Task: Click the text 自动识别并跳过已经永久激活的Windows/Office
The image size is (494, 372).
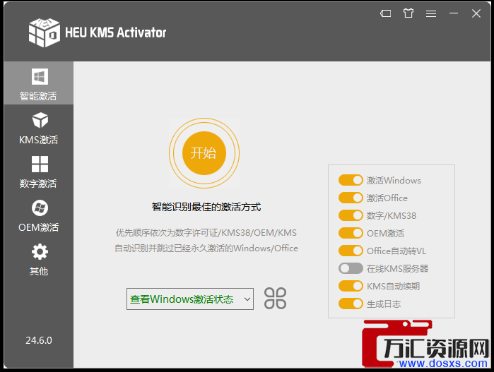Action: pos(206,248)
